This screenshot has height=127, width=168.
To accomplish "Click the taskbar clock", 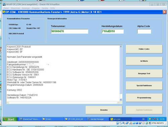I will [x=162, y=119].
